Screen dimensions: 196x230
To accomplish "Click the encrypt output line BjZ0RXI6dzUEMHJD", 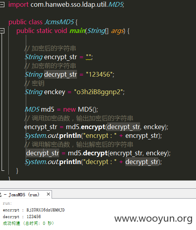I will pyautogui.click(x=34, y=210).
